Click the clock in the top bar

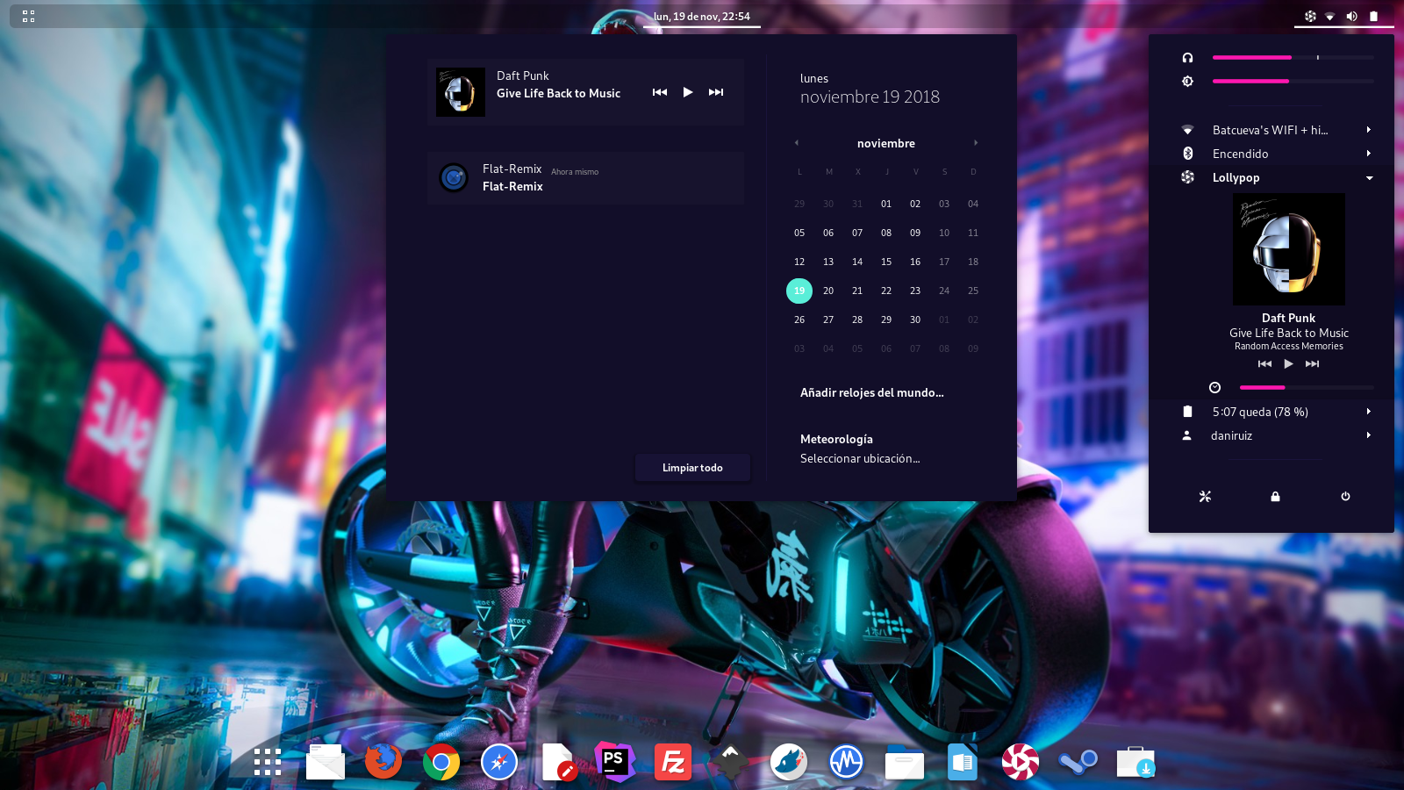[x=701, y=15]
